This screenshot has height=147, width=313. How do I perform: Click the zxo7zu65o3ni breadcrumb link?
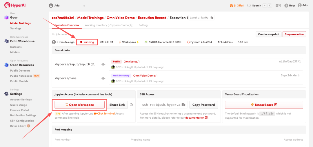63,18
